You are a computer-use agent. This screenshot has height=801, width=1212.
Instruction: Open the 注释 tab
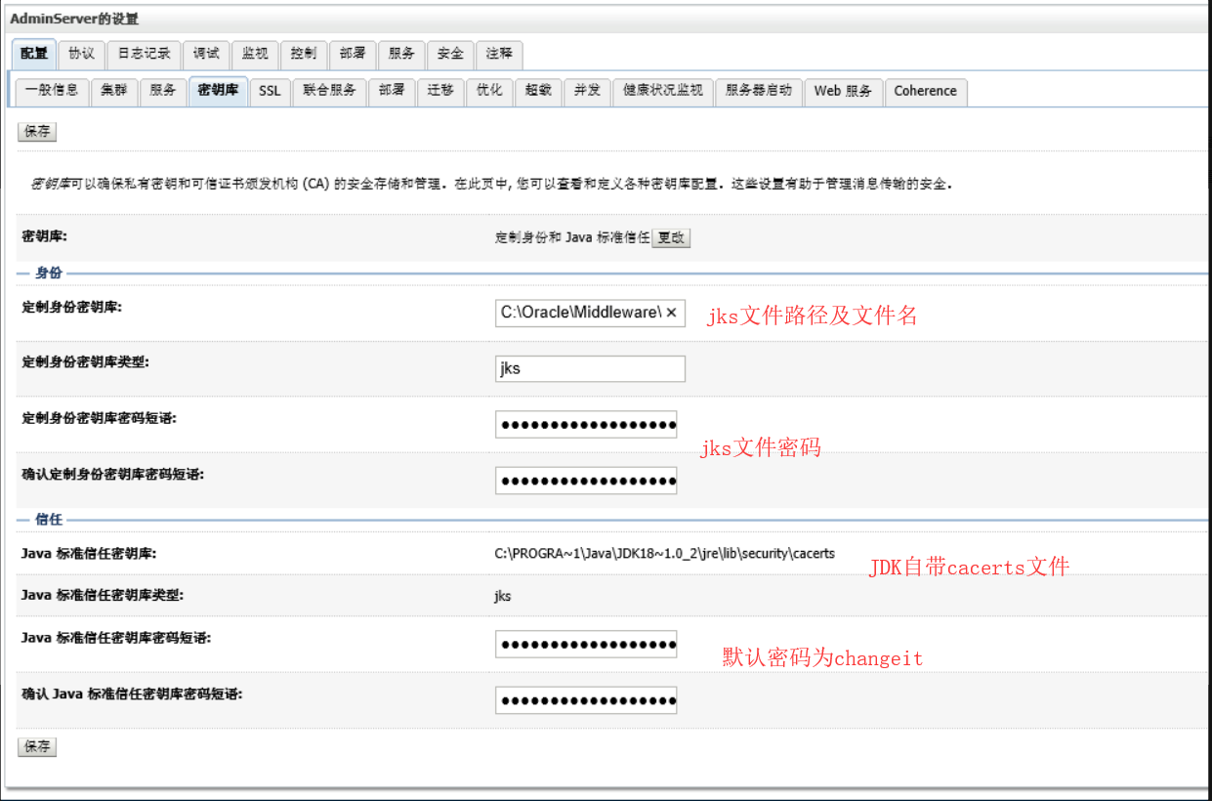point(499,54)
